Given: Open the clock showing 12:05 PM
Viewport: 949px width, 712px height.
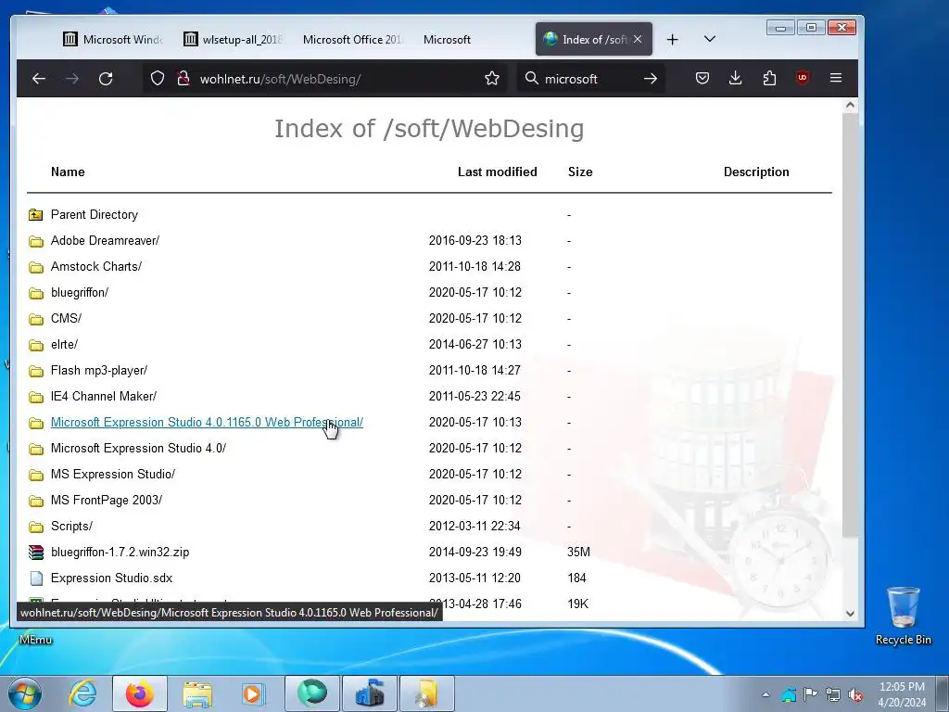Looking at the screenshot, I should [x=902, y=694].
